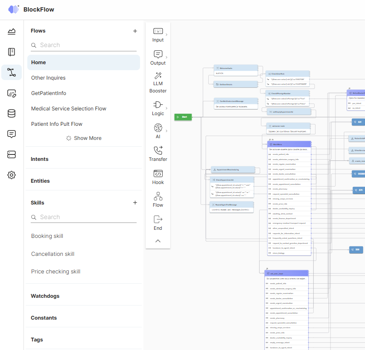
Task: Collapse the block palette with chevron up
Action: 158,241
